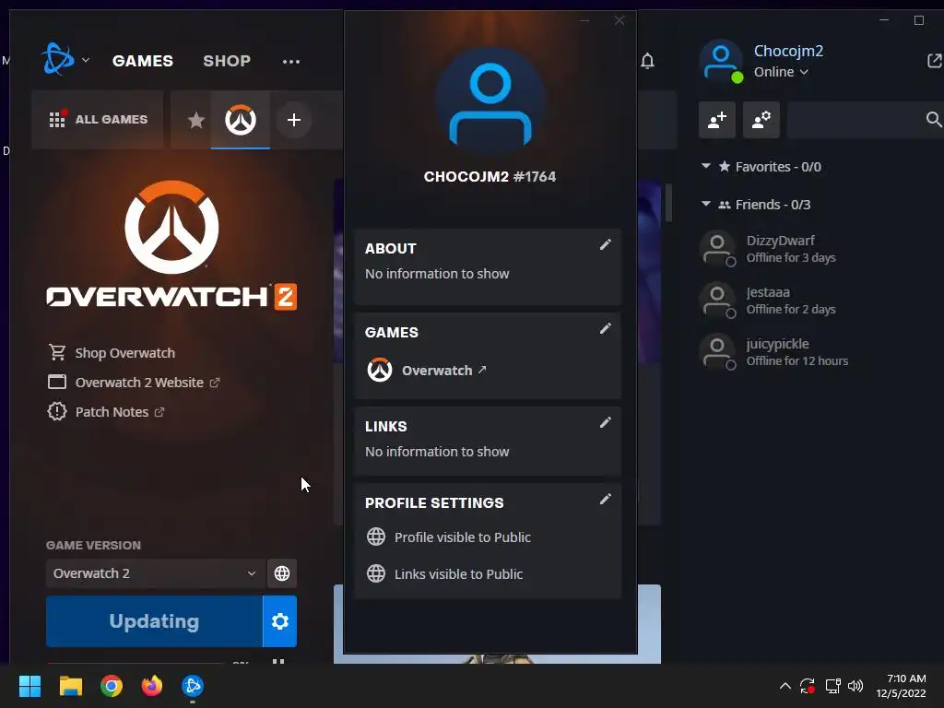This screenshot has width=944, height=708.
Task: Open the Online status dropdown
Action: (x=781, y=72)
